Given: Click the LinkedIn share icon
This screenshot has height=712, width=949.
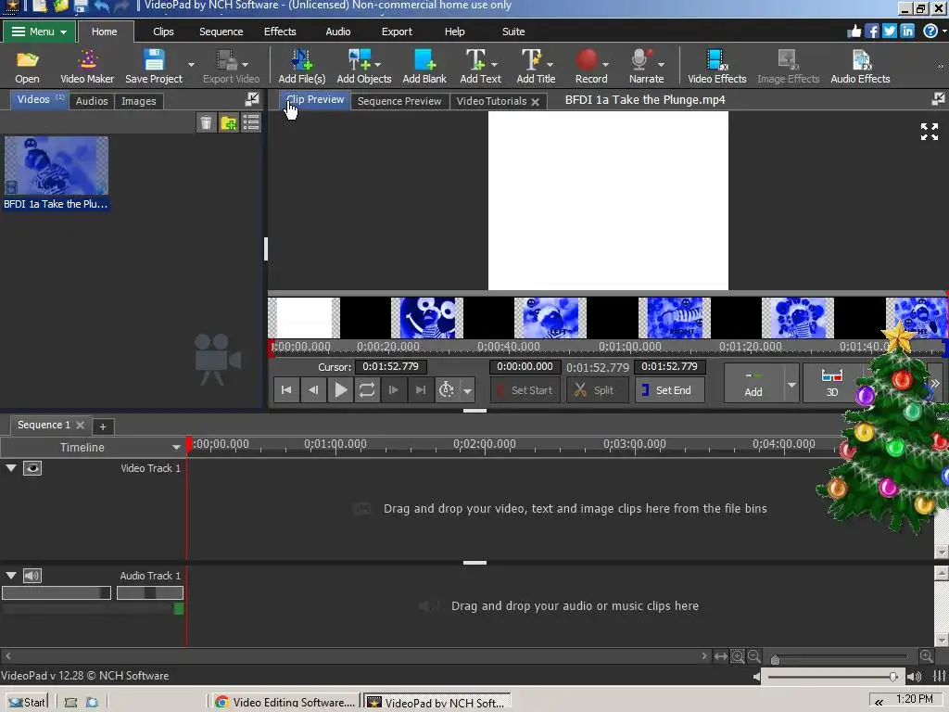Looking at the screenshot, I should 907,31.
